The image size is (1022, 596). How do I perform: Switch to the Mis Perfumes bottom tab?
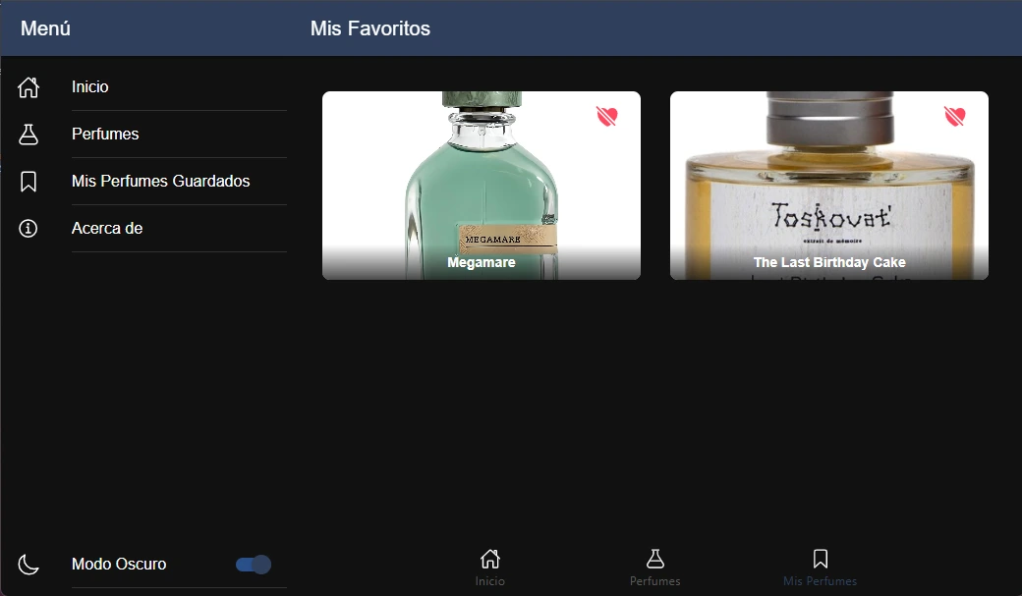(820, 567)
